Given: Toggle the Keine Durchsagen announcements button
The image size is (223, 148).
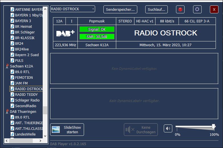Looking at the screenshot, I should 141,130.
